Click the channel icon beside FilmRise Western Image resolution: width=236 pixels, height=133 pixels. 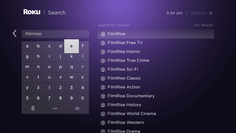[x=103, y=123]
